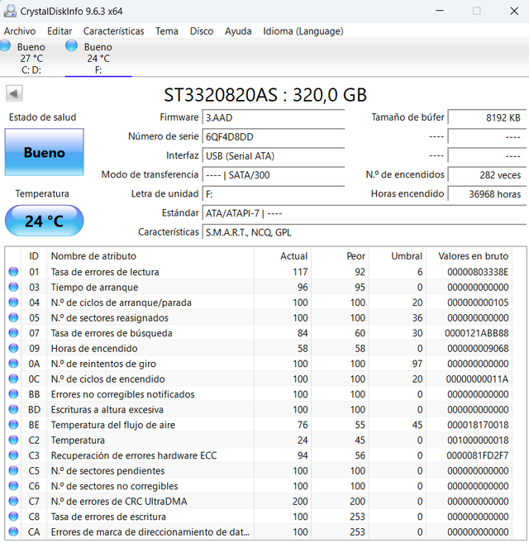This screenshot has height=543, width=529.
Task: Click the CrystalDiskInfo app icon in title bar
Action: [11, 11]
